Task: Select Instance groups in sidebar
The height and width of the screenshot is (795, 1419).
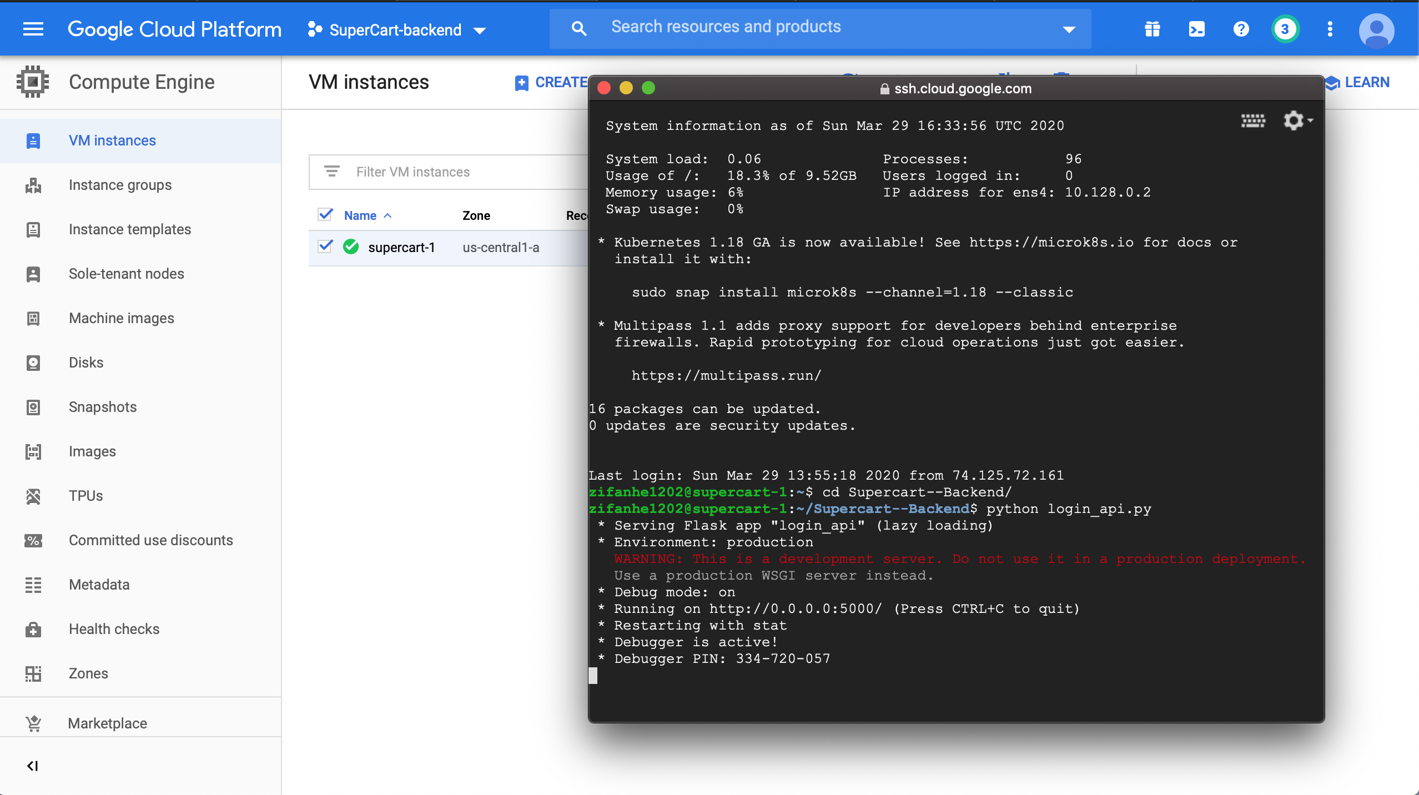Action: 120,185
